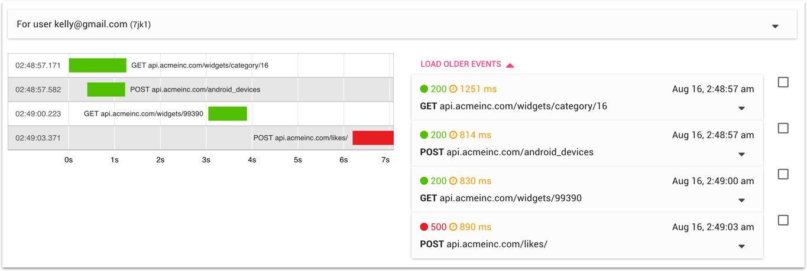This screenshot has height=271, width=807.
Task: Check the box for GET widgets/99390 event
Action: point(783,174)
